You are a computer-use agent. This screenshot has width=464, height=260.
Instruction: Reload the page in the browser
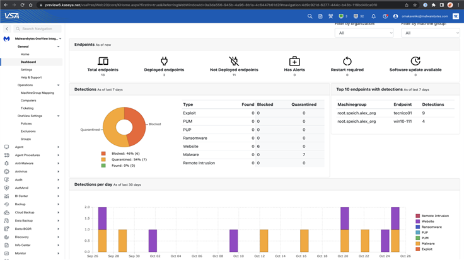coord(22,5)
